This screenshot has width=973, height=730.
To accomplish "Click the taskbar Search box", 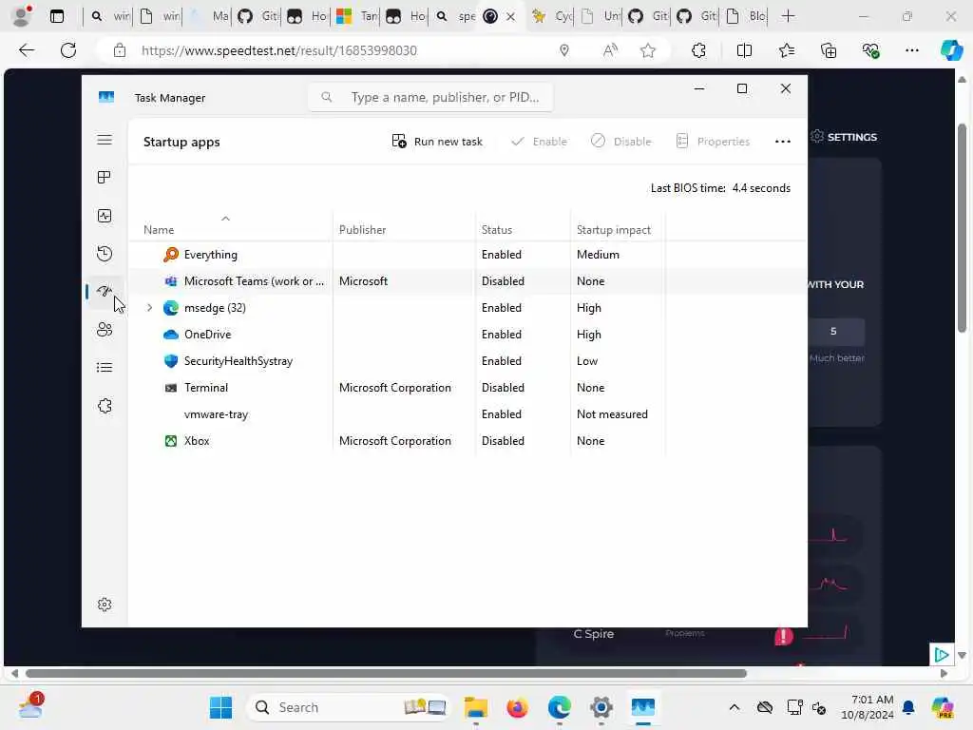I will [x=348, y=707].
